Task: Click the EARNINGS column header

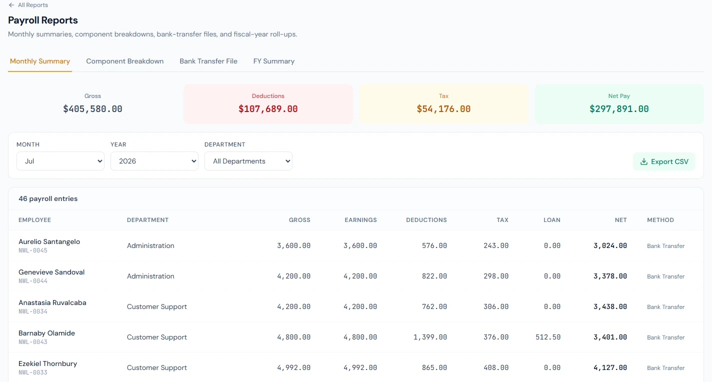Action: click(x=361, y=220)
